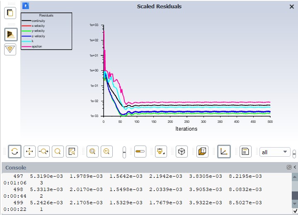298x215 pixels.
Task: Toggle the axis triad icon
Action: [224, 151]
